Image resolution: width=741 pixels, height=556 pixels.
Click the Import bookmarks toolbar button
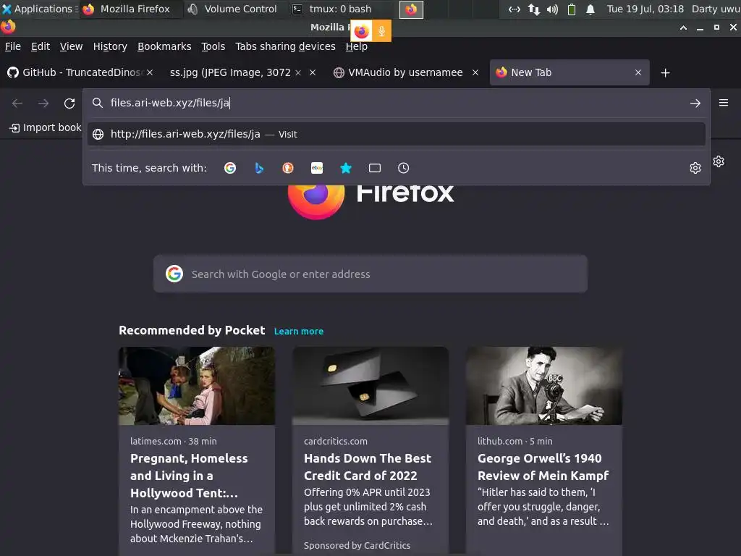(x=46, y=127)
